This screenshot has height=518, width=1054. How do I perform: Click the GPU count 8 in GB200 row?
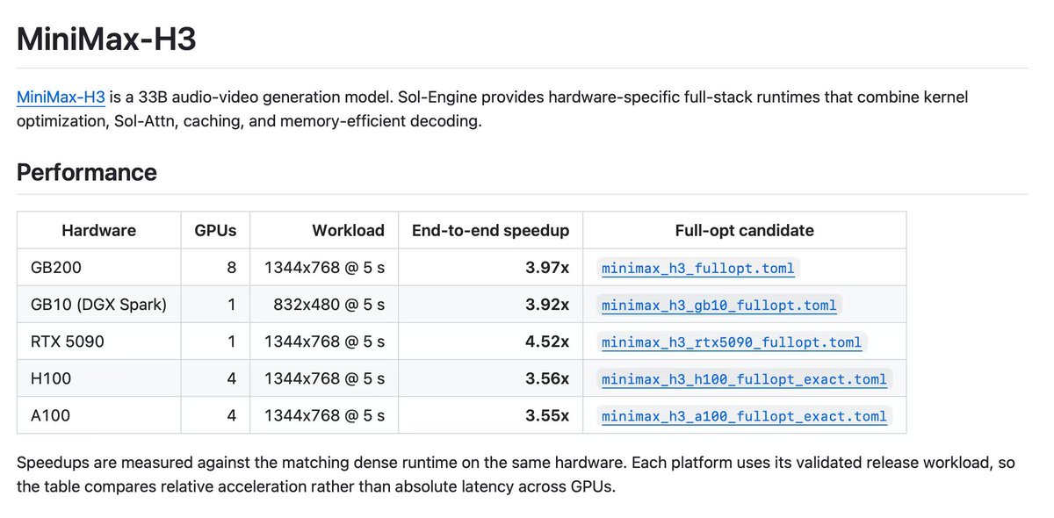pyautogui.click(x=232, y=267)
